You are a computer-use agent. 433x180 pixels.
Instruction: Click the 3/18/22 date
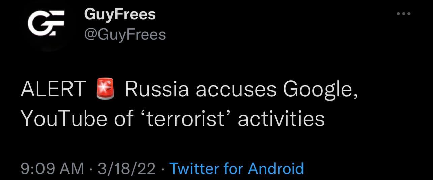pyautogui.click(x=126, y=168)
